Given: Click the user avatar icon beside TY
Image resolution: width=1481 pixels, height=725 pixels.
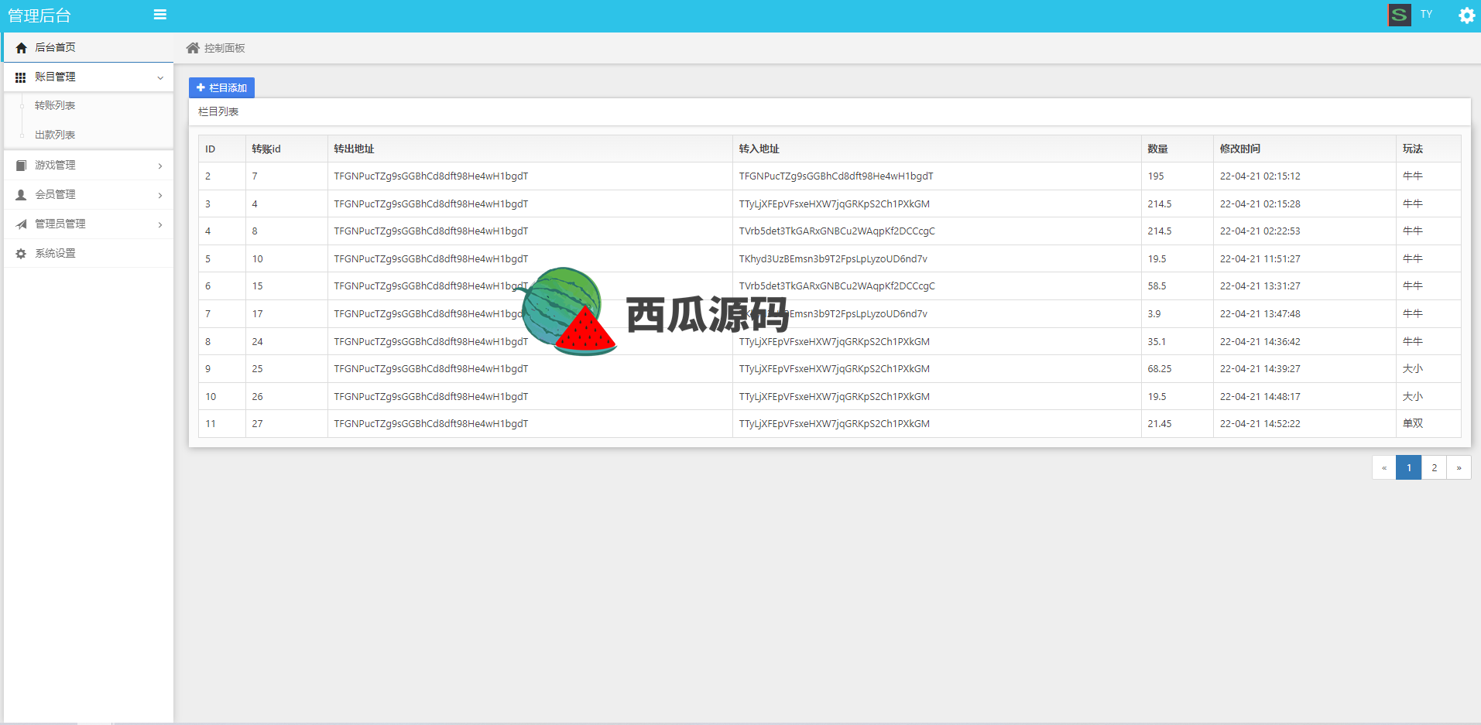Looking at the screenshot, I should pos(1399,15).
